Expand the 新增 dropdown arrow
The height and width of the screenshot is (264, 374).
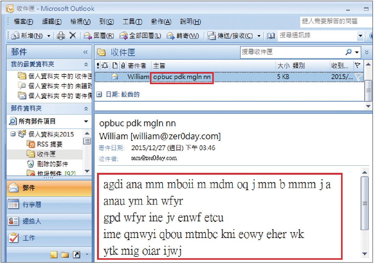tap(49, 36)
